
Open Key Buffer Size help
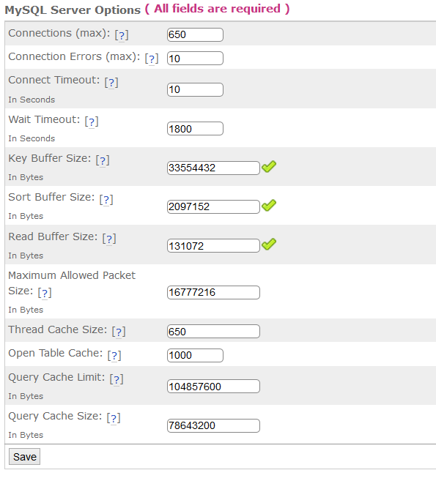pyautogui.click(x=103, y=160)
